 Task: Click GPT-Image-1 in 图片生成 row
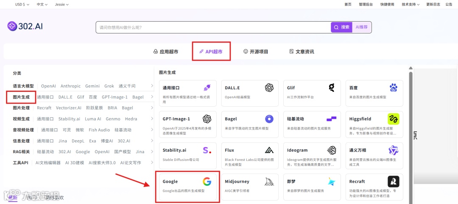tap(114, 97)
